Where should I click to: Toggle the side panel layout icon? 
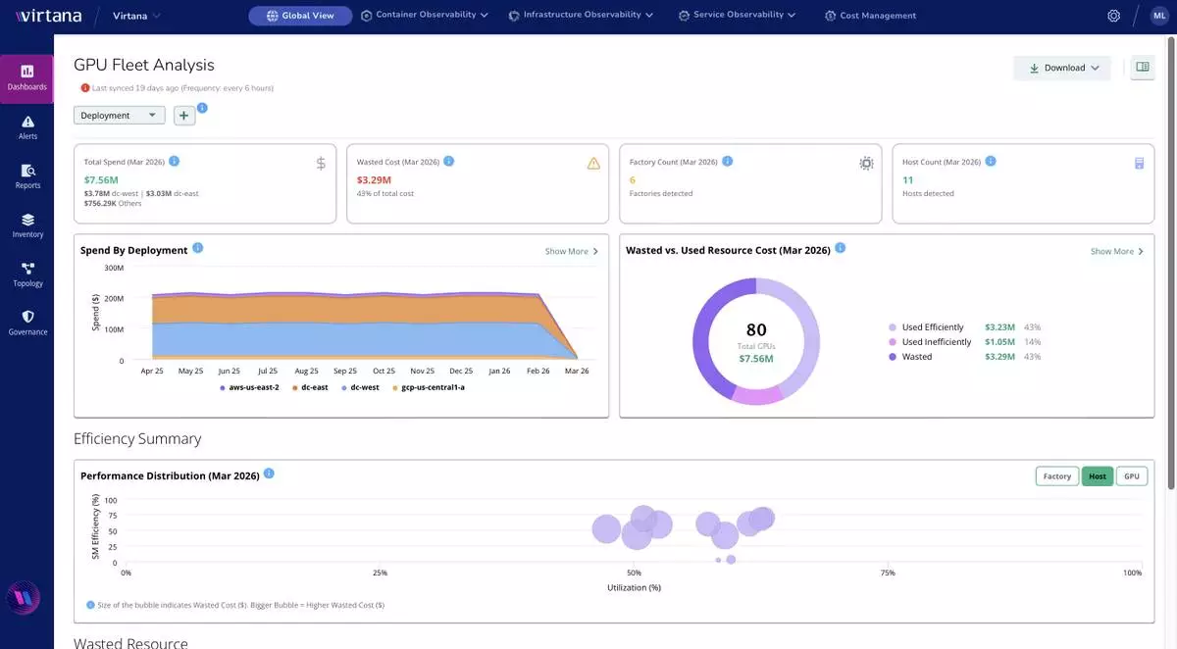pos(1142,68)
